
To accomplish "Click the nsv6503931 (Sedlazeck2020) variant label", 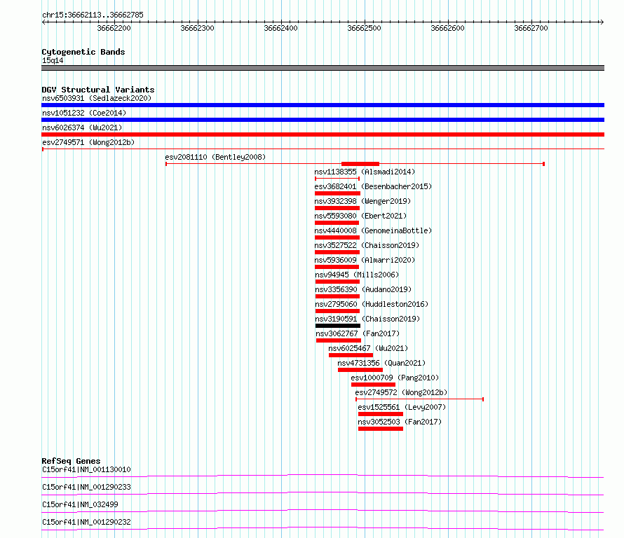I will pos(97,98).
